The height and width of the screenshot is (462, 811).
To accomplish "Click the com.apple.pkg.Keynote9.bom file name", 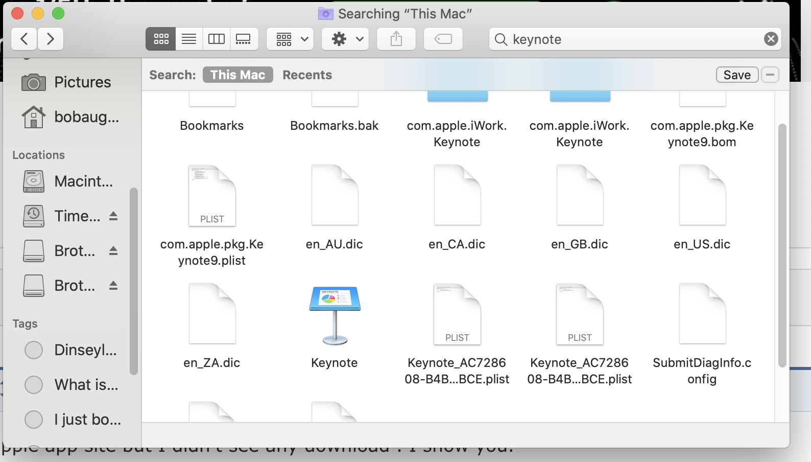I will coord(702,134).
